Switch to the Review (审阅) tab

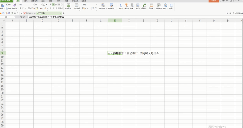click(x=59, y=1)
